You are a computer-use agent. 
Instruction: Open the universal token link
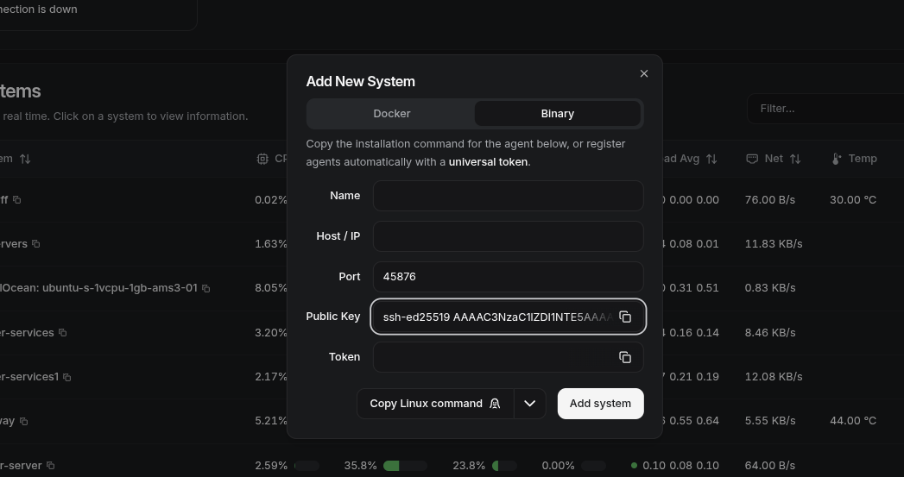point(488,161)
